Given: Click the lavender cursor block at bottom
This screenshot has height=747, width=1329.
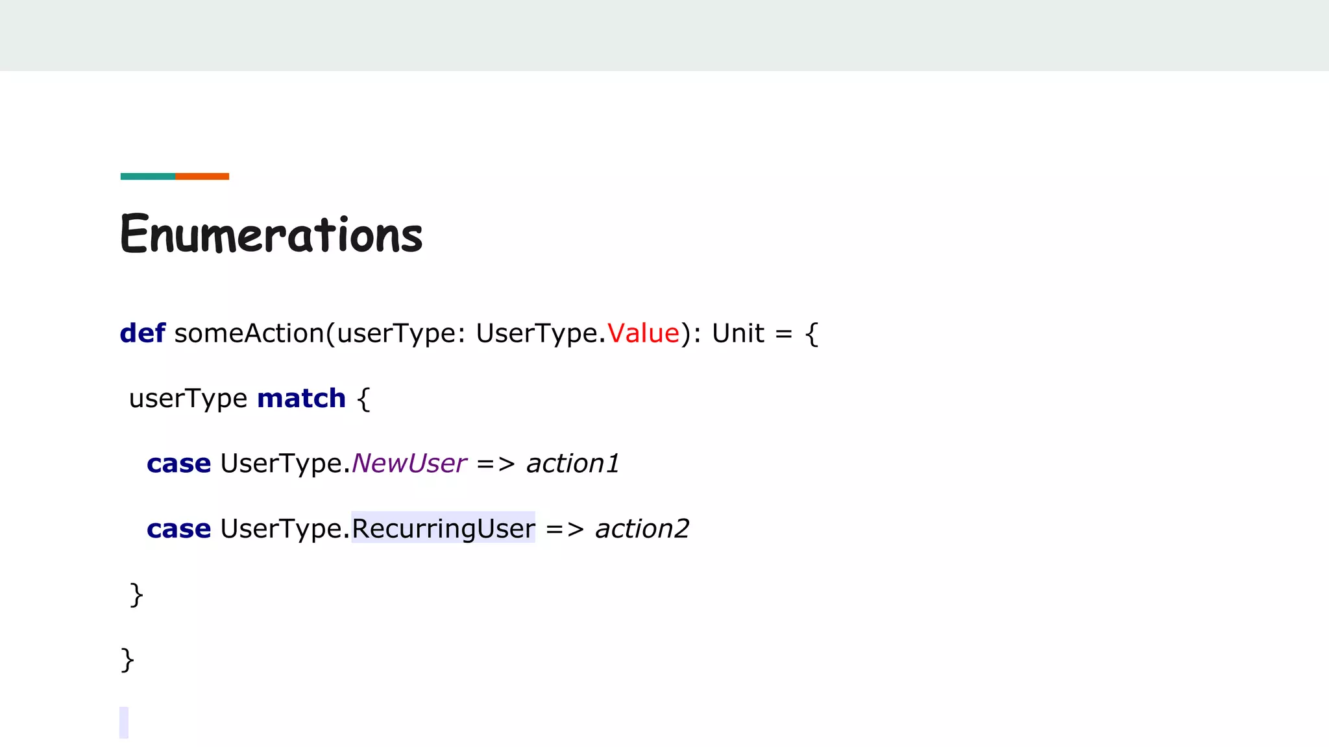Looking at the screenshot, I should (124, 722).
